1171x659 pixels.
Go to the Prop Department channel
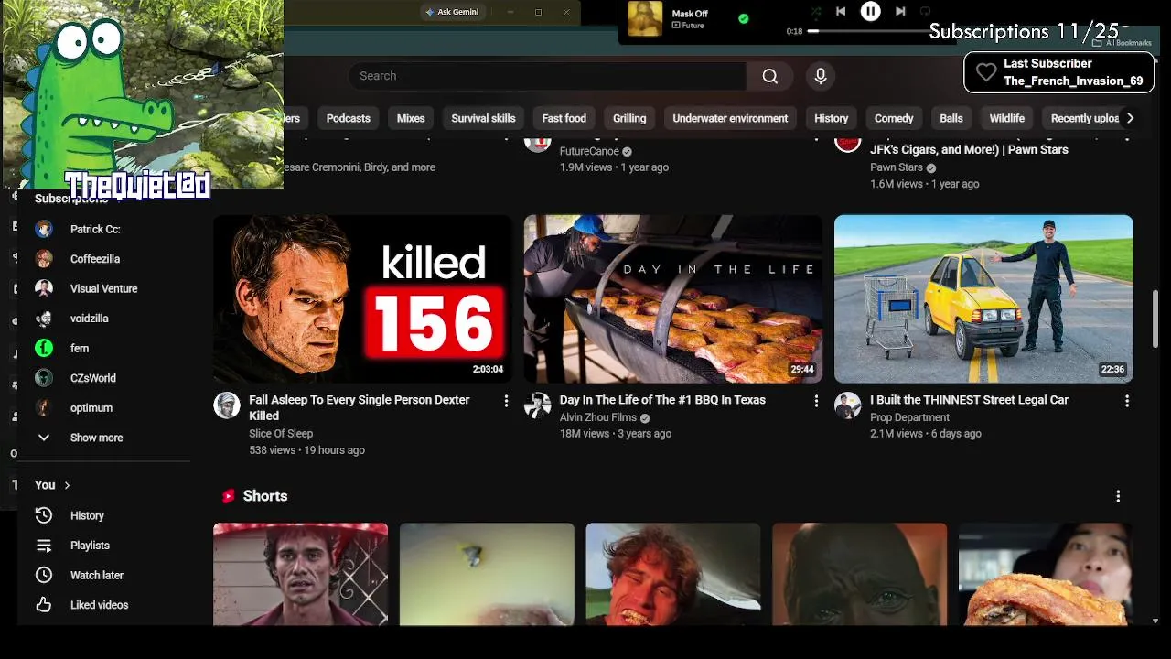click(x=909, y=417)
